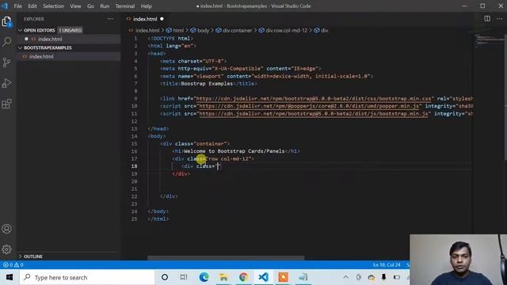This screenshot has height=285, width=507.
Task: Open the bootstrap.min.css link URL
Action: [314, 98]
